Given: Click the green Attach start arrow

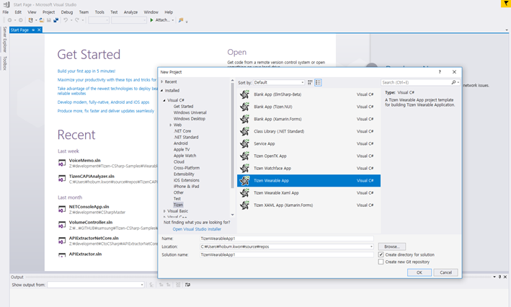Looking at the screenshot, I should tap(152, 20).
